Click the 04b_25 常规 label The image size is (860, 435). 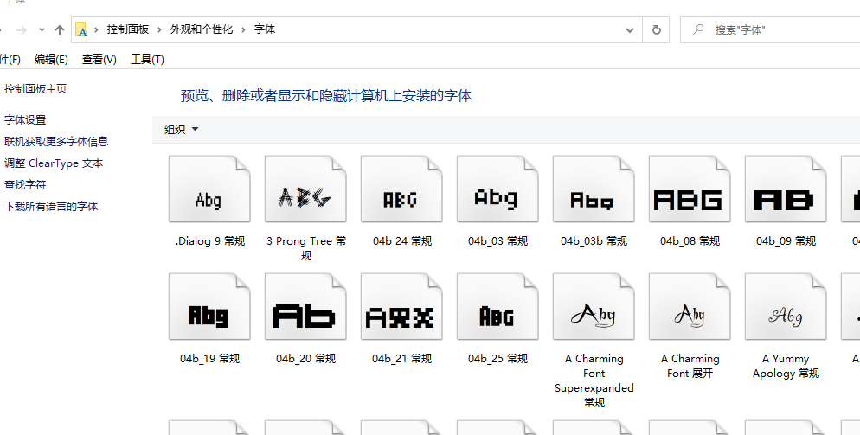coord(497,359)
